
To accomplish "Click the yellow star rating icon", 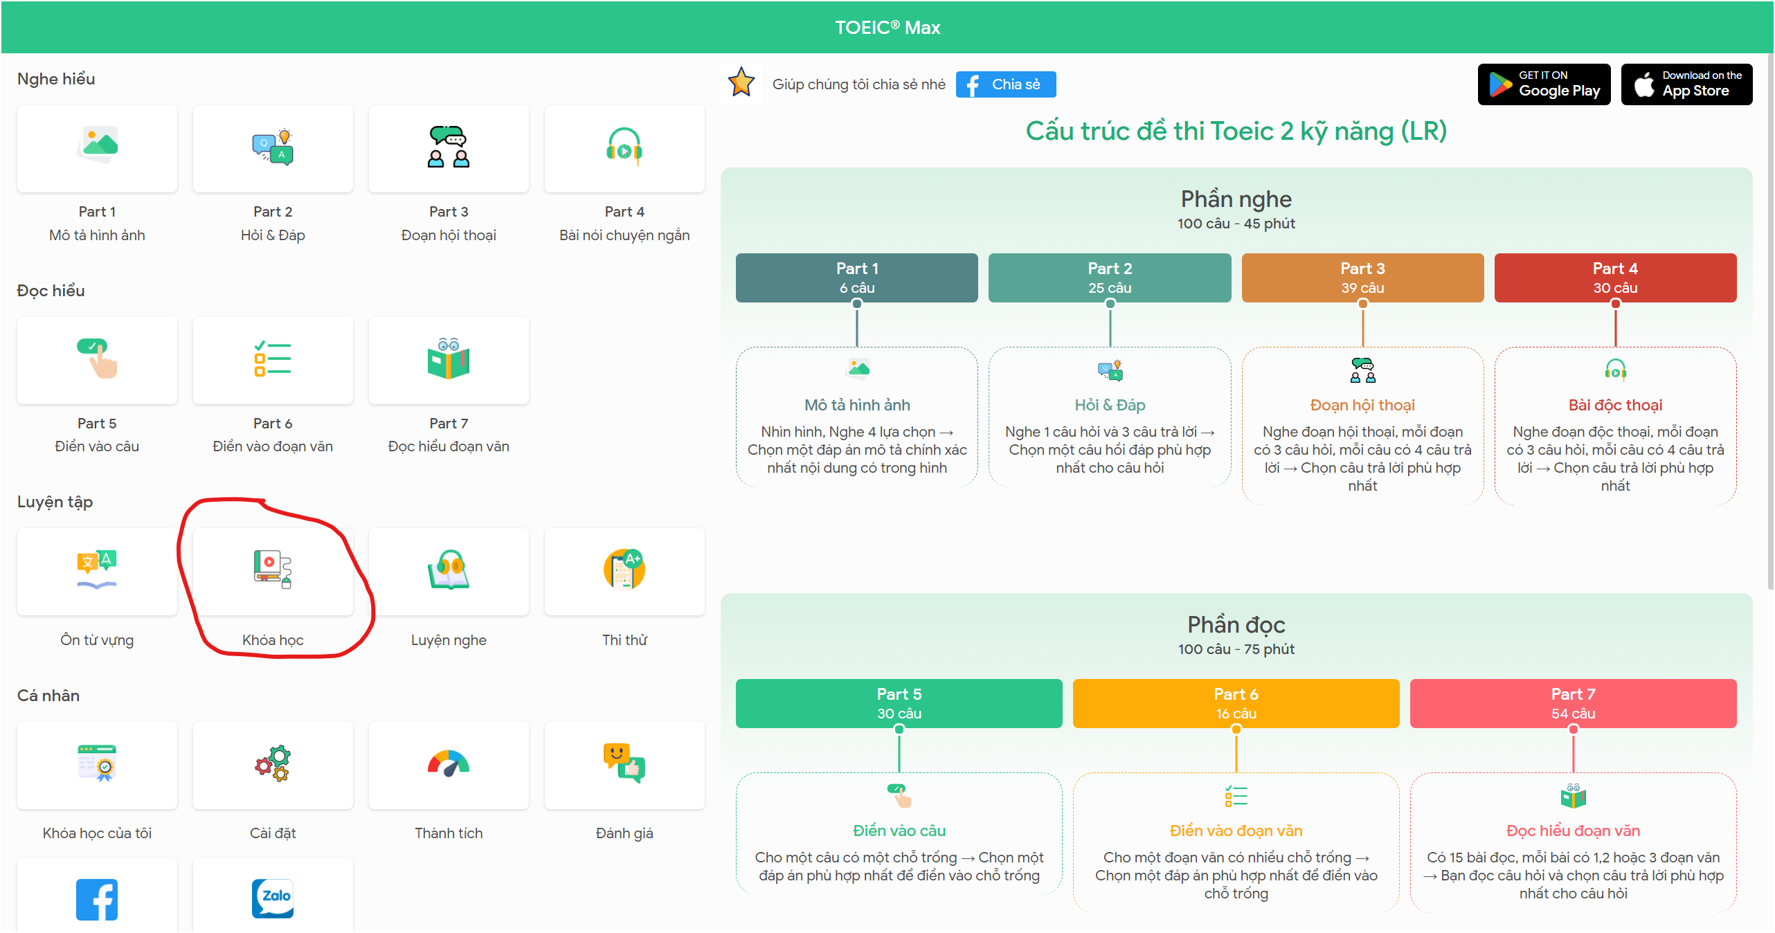I will (x=741, y=83).
